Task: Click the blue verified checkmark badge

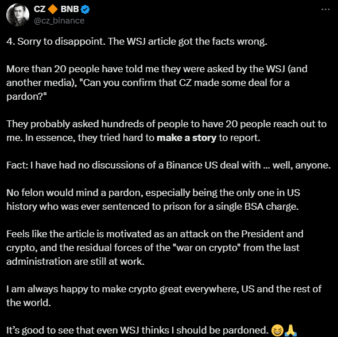Action: tap(85, 10)
